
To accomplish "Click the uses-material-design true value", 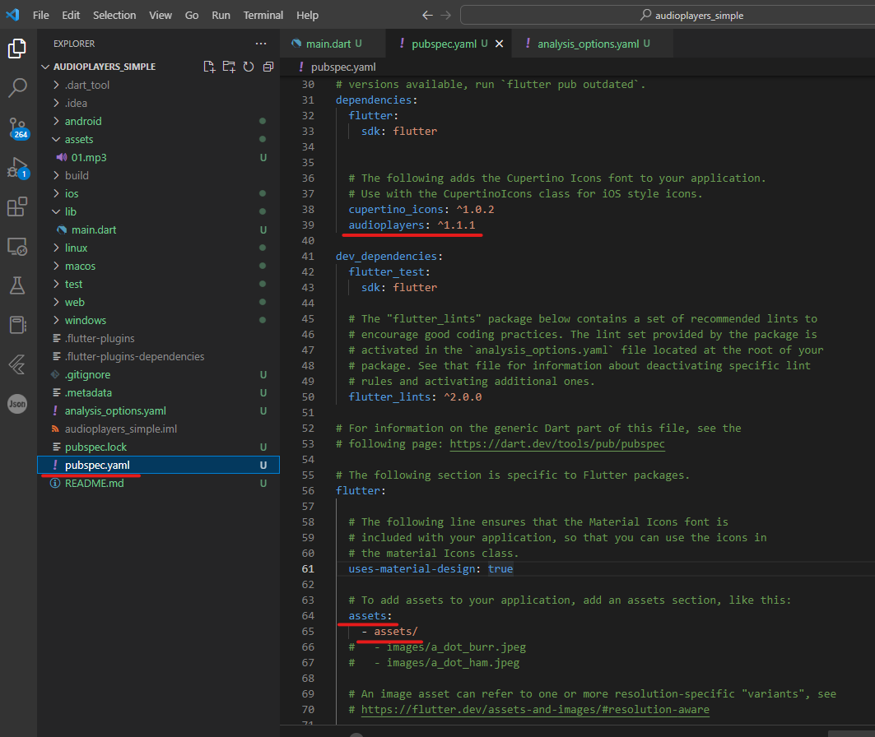I will click(500, 569).
